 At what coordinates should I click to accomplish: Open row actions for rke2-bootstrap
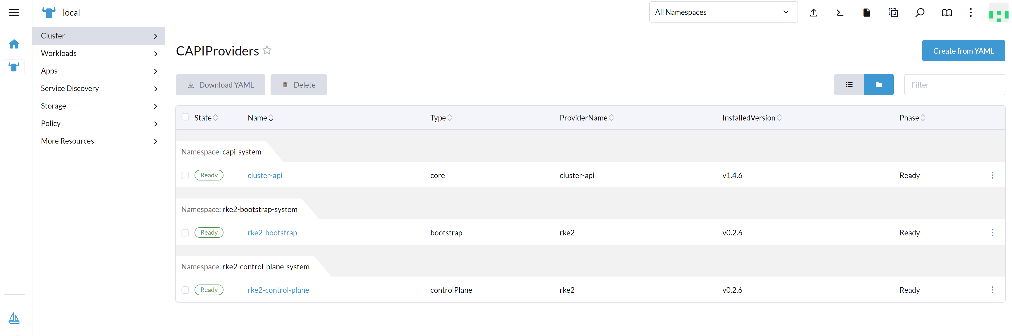click(x=992, y=232)
